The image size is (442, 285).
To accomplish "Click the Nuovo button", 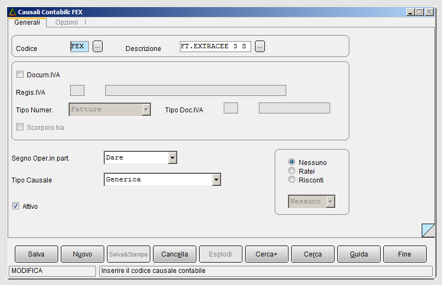I will [82, 254].
